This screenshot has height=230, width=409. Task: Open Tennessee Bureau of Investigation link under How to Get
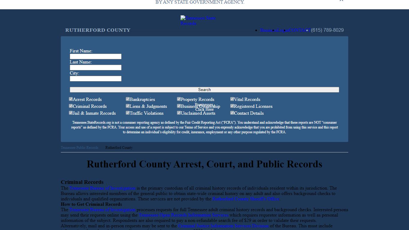coord(102,210)
